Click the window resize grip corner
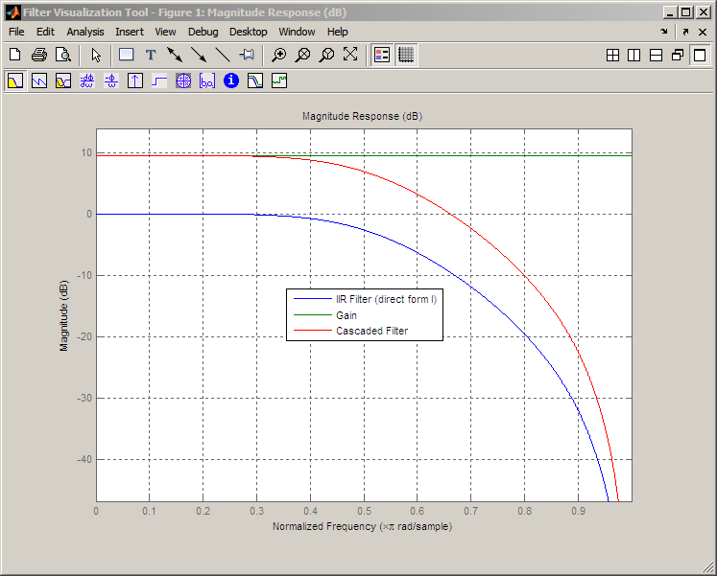717x576 pixels. [707, 567]
